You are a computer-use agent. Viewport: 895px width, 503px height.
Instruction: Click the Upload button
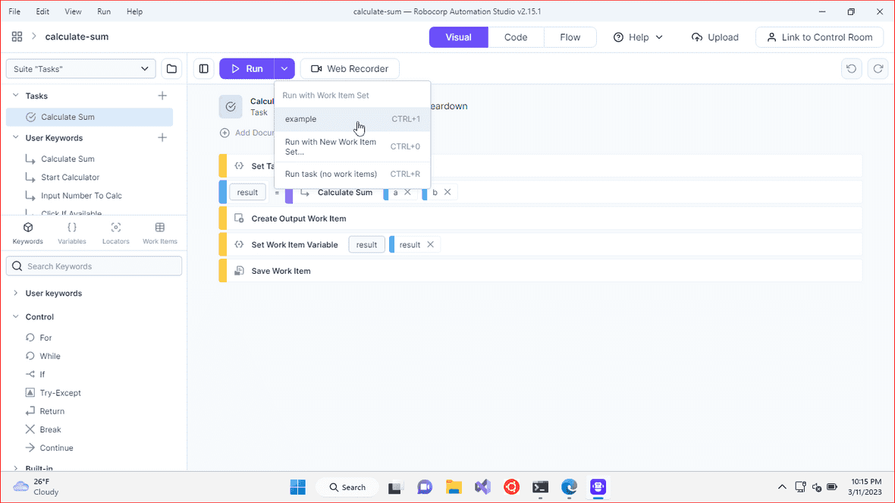click(x=714, y=36)
